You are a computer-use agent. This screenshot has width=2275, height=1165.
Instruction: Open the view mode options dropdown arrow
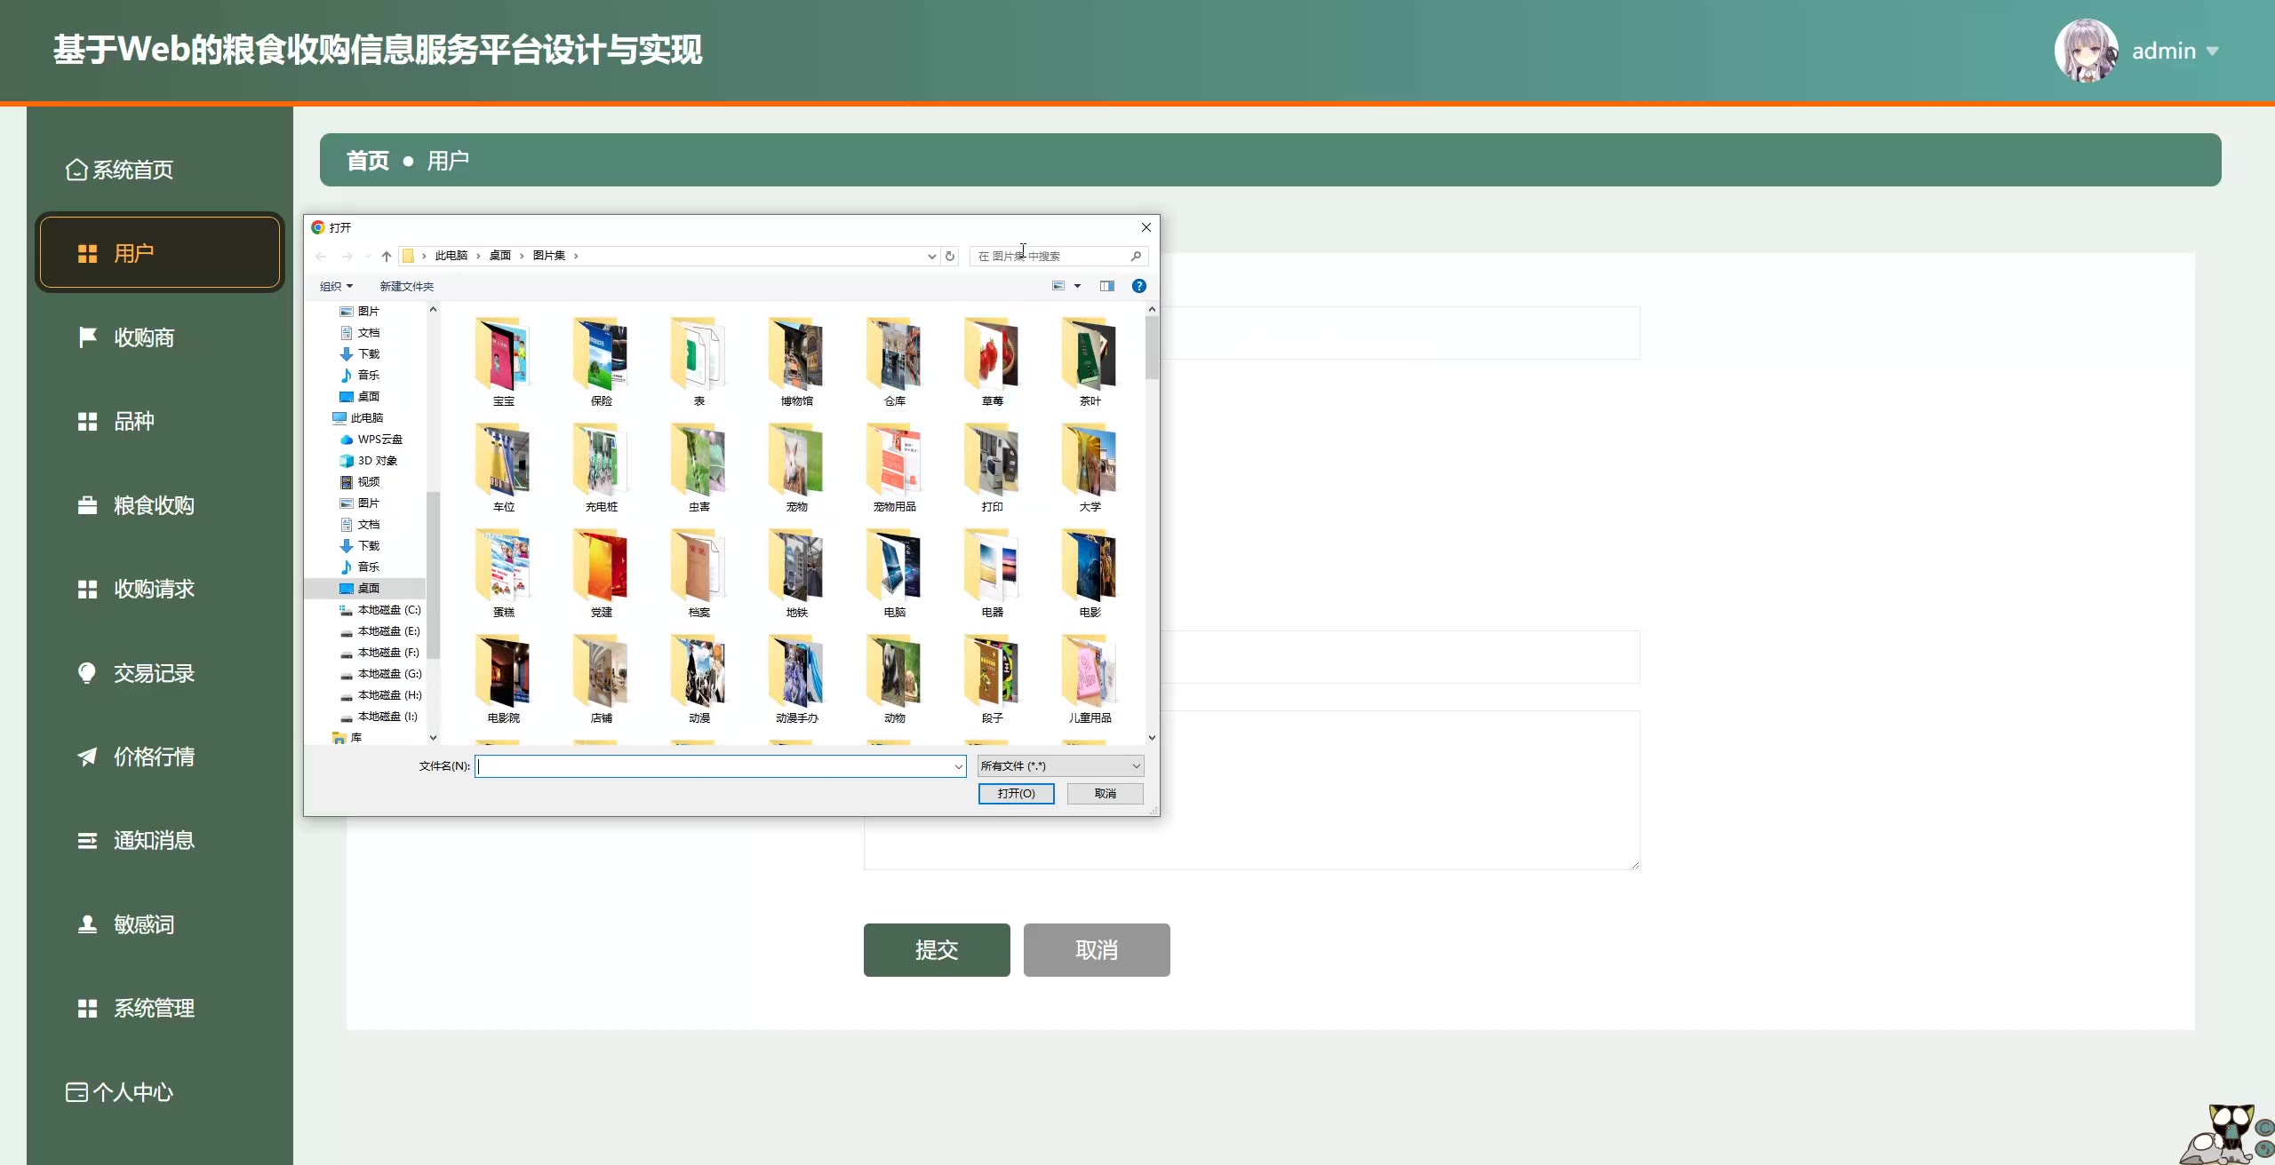[x=1077, y=286]
